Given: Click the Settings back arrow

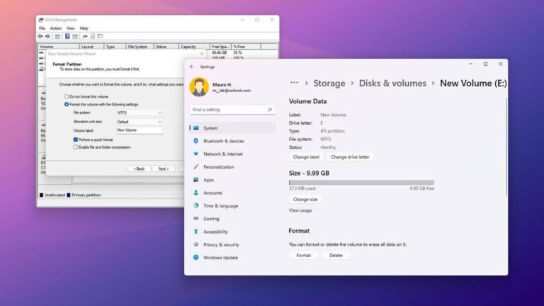Looking at the screenshot, I should 192,67.
